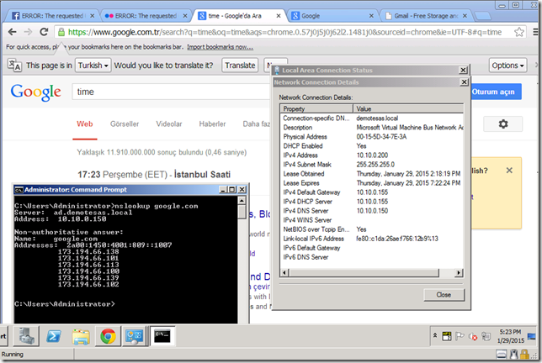The height and width of the screenshot is (363, 542).
Task: Select the IPv4 Address row
Action: point(372,155)
